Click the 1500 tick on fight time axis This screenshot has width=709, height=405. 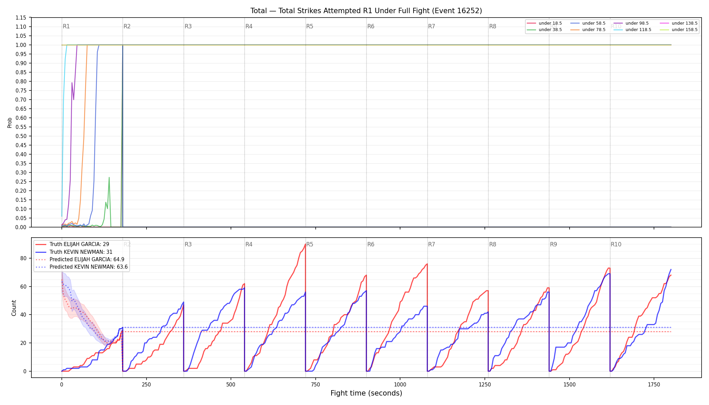pyautogui.click(x=570, y=384)
